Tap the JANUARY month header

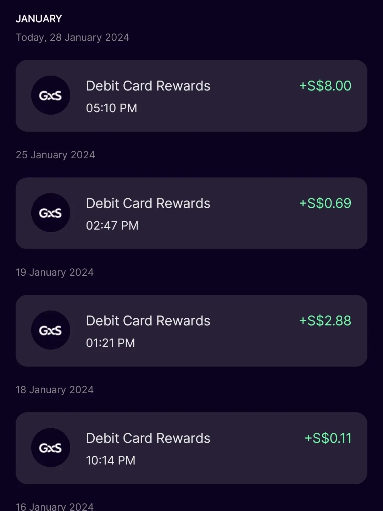tap(39, 19)
